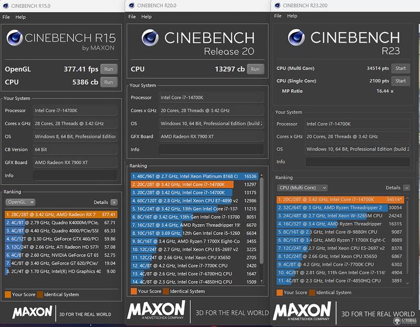
Task: Click the Processor field in Cinebench R15
Action: pyautogui.click(x=75, y=110)
